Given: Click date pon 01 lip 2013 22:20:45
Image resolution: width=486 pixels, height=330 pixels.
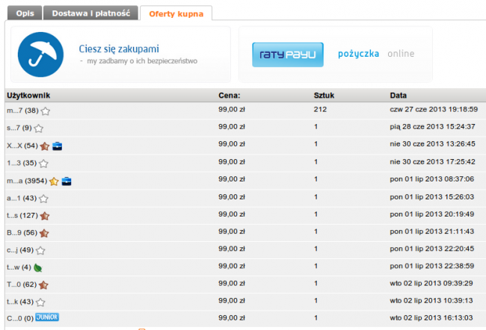Looking at the screenshot, I should point(431,249).
